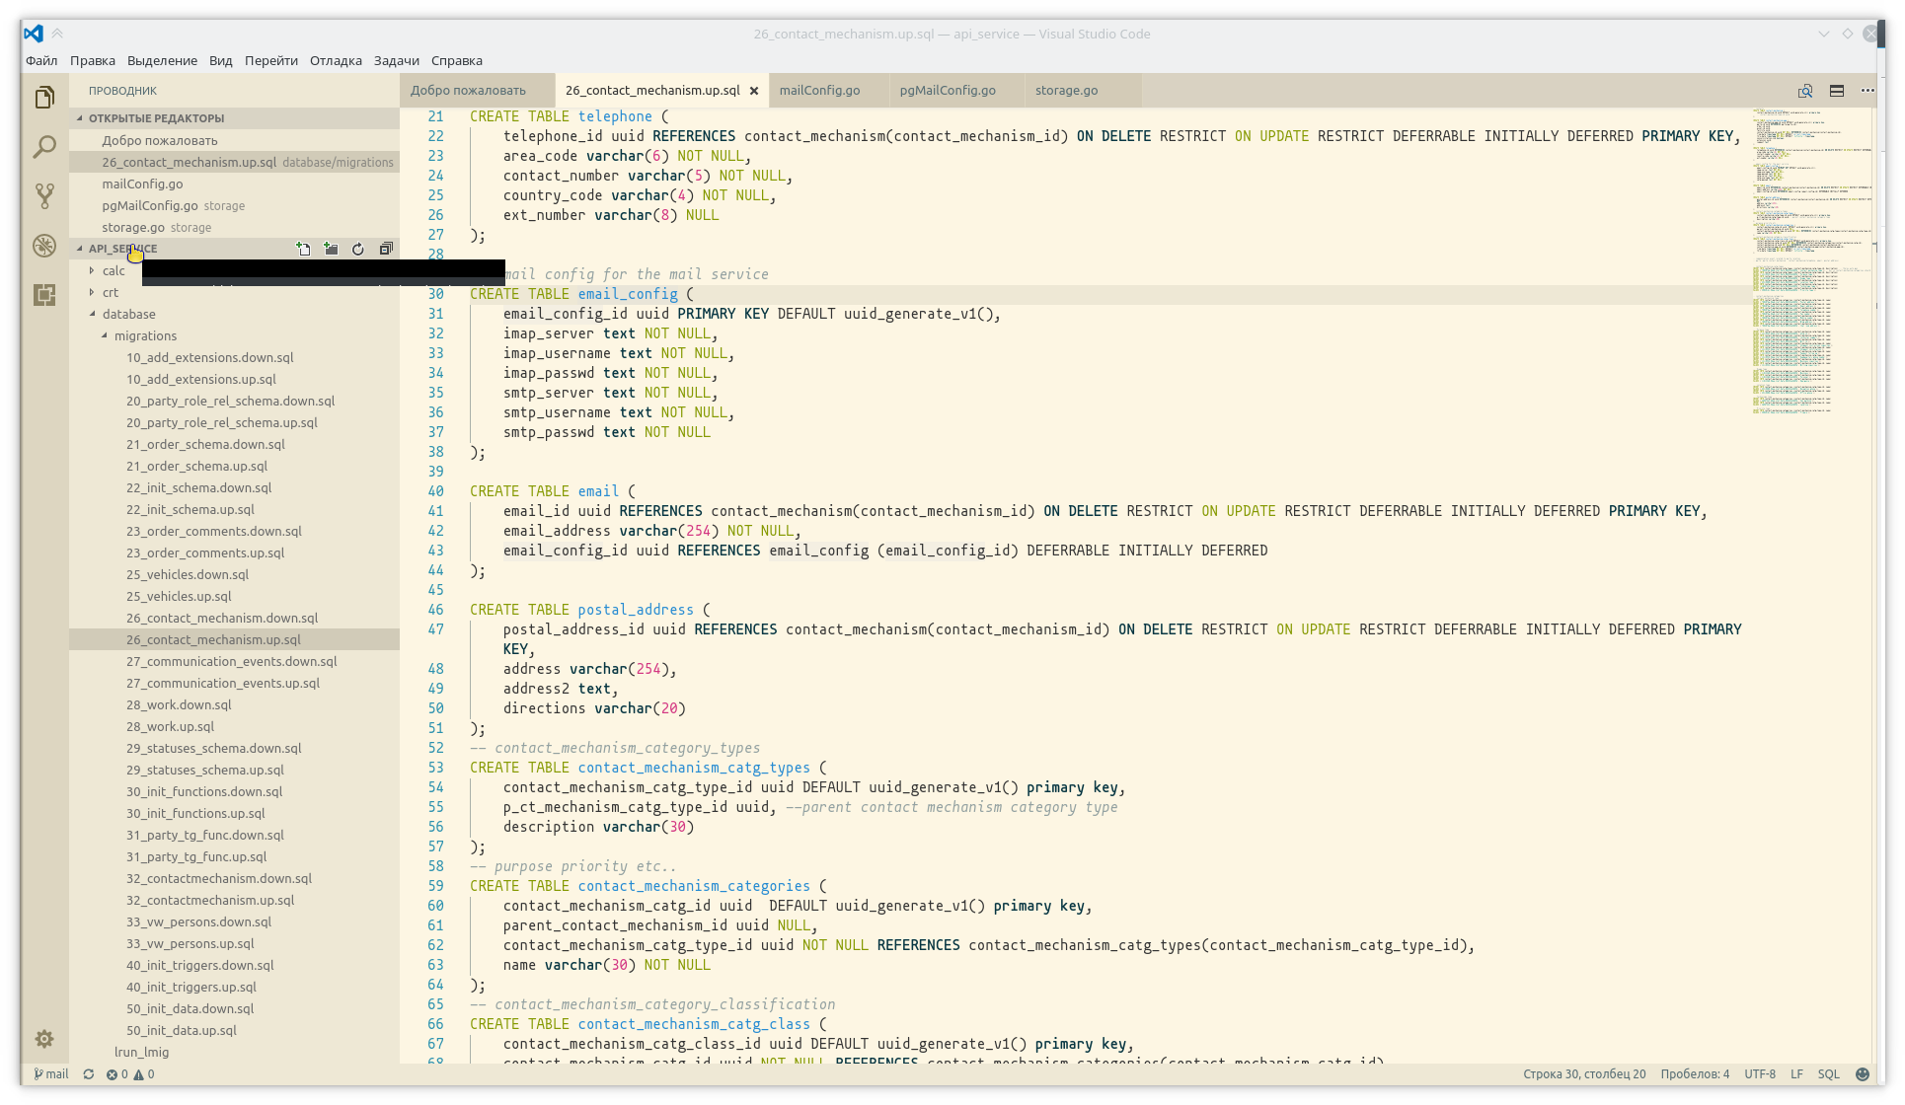Switch to the storage.go tab
Image resolution: width=1905 pixels, height=1105 pixels.
click(1066, 91)
